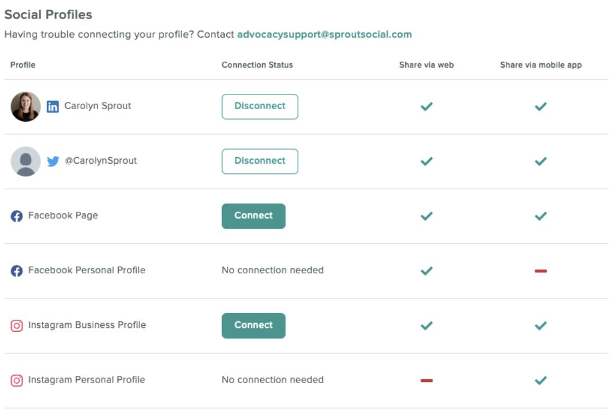Click the Instagram icon for Instagram Business Profile
614x419 pixels.
[16, 326]
